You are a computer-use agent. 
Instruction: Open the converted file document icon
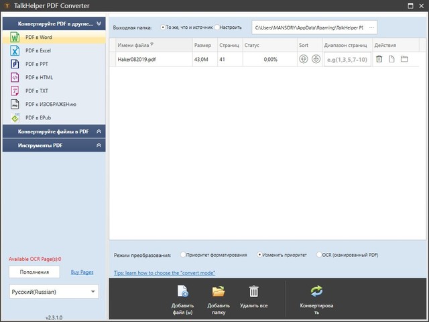(x=391, y=59)
